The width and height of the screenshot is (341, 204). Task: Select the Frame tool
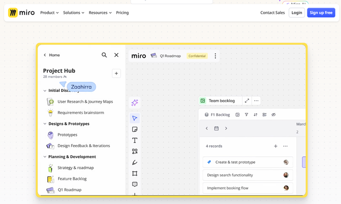(x=135, y=173)
